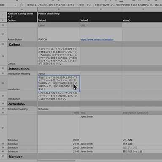This screenshot has height=162, width=162.
Task: Select the 'Value2' header cell
Action: pyautogui.click(x=101, y=20)
